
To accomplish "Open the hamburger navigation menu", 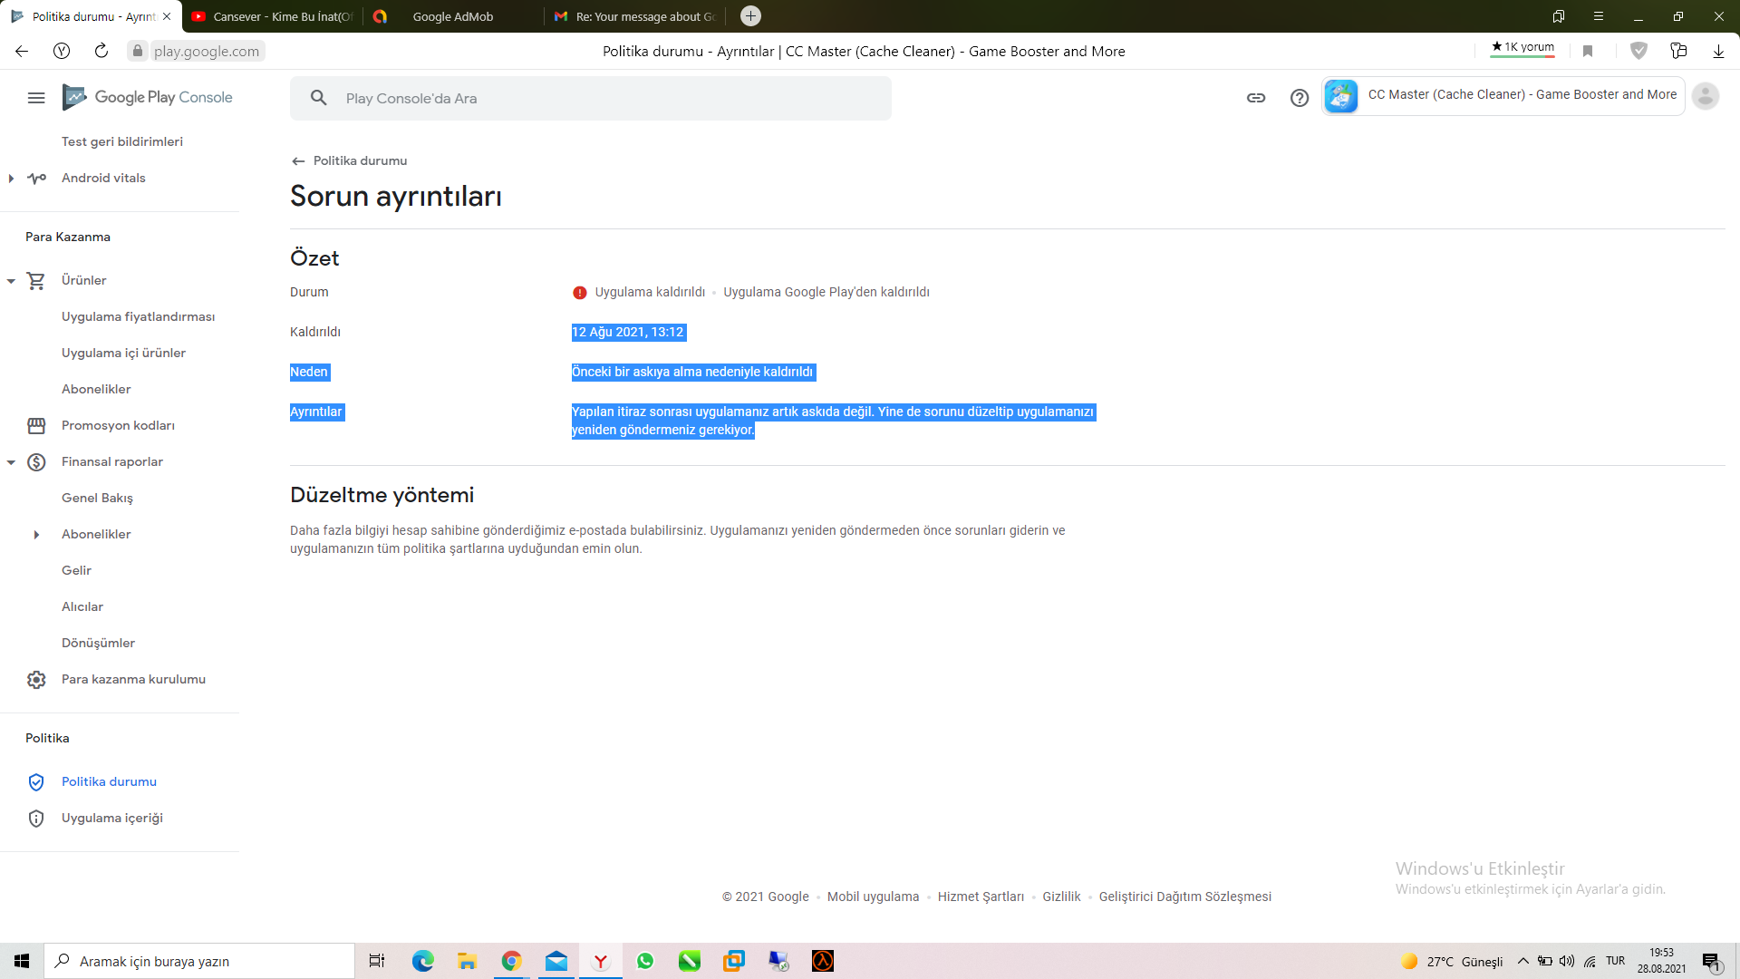I will pyautogui.click(x=36, y=98).
